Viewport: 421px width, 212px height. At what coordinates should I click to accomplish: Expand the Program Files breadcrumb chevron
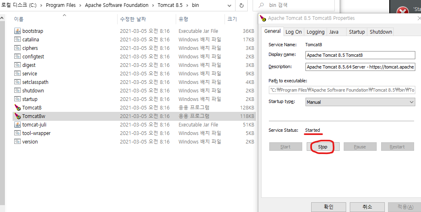tap(80, 5)
